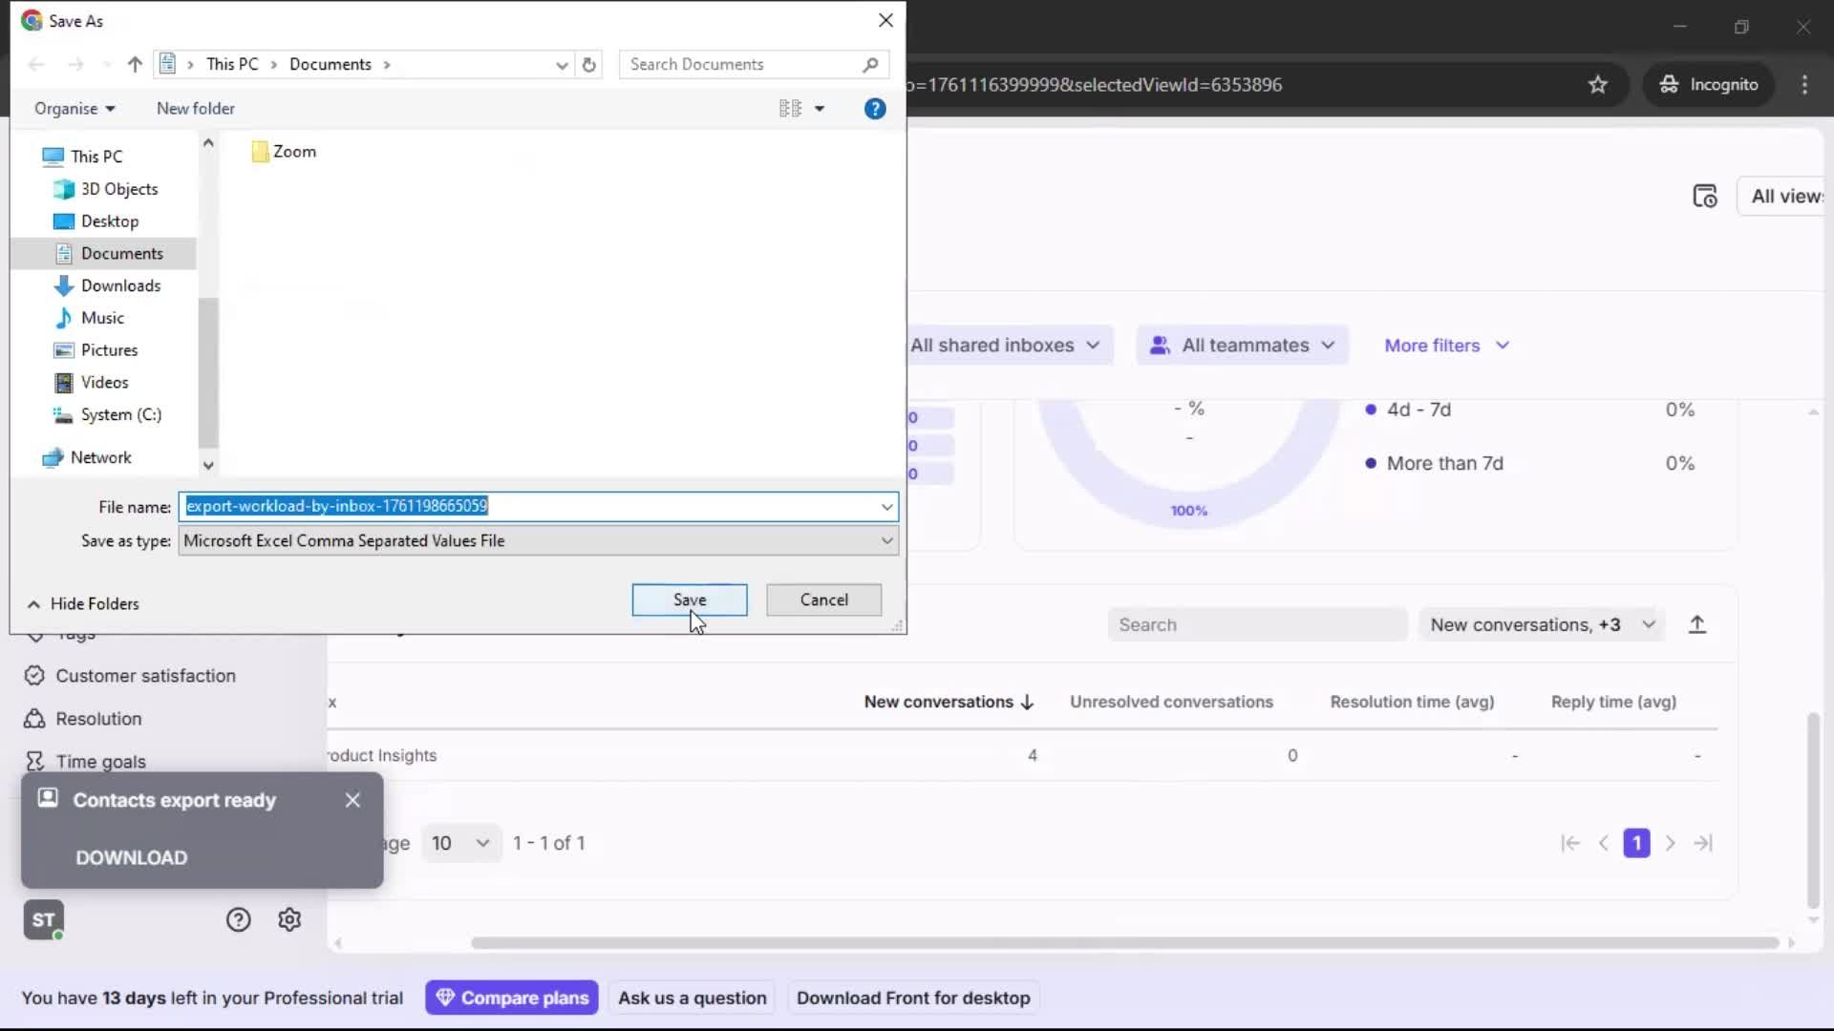Screen dimensions: 1834x1031
Task: Toggle the bookmark star in the address bar
Action: [x=1597, y=85]
